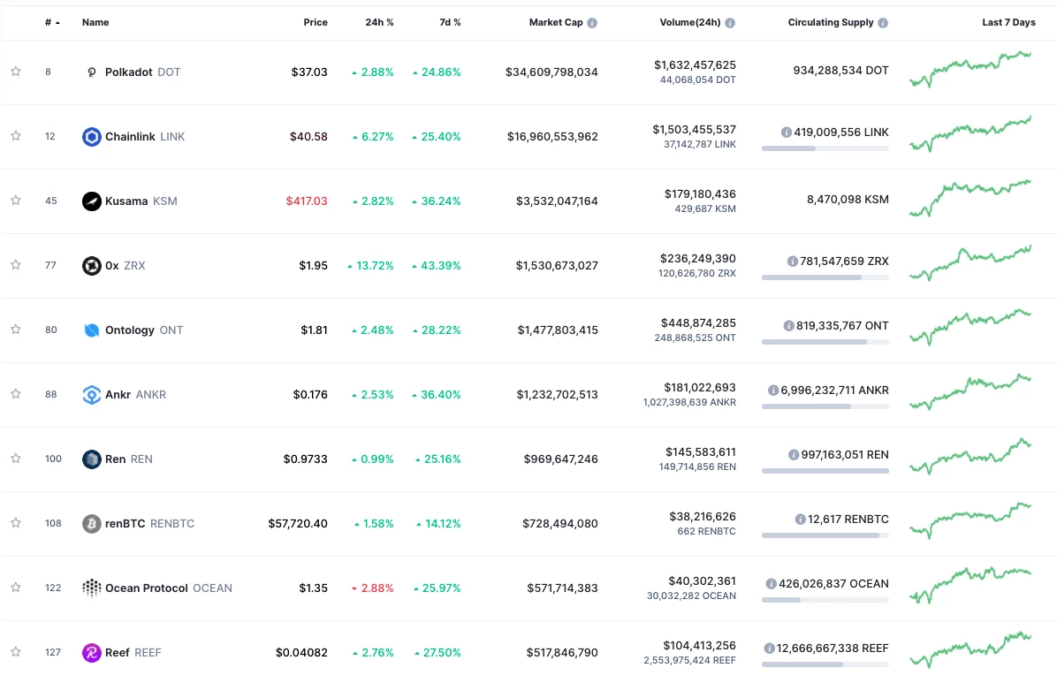
Task: Click the Ocean Protocol dotted logo
Action: click(x=92, y=588)
